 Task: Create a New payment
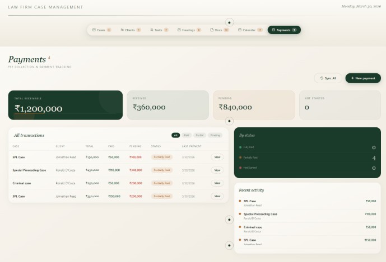click(363, 78)
